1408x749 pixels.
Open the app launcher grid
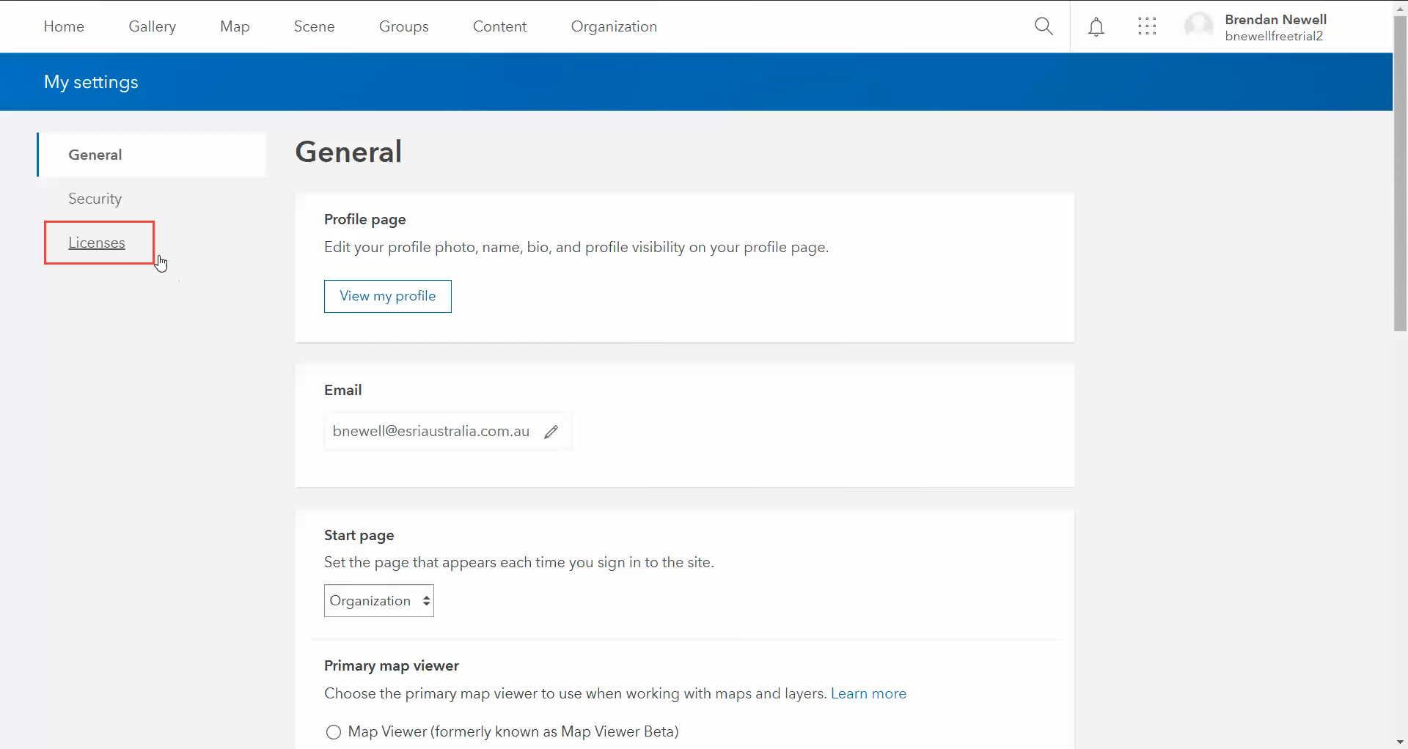tap(1147, 27)
